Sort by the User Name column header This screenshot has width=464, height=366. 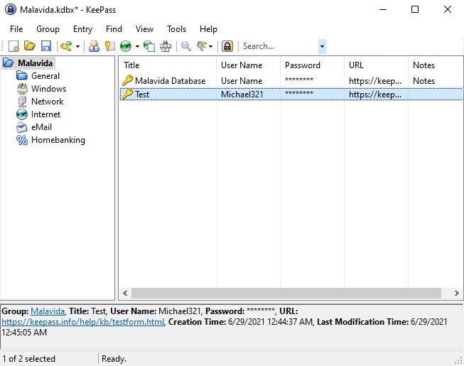248,65
